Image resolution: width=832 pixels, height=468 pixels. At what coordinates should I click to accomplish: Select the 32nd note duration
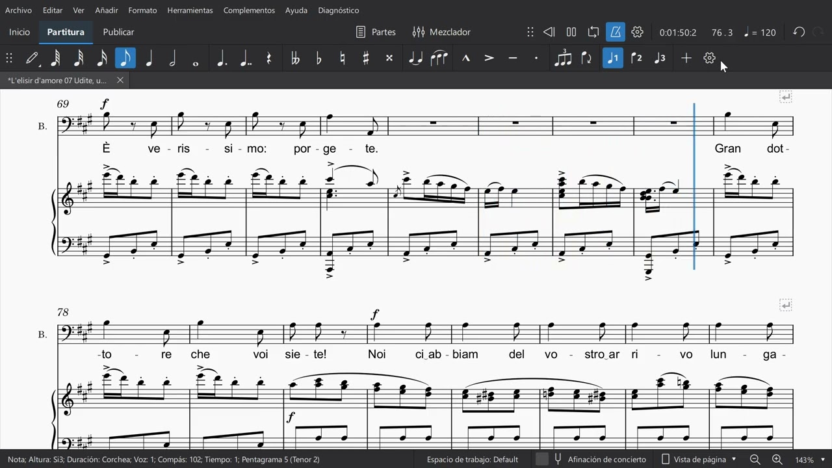pos(79,58)
